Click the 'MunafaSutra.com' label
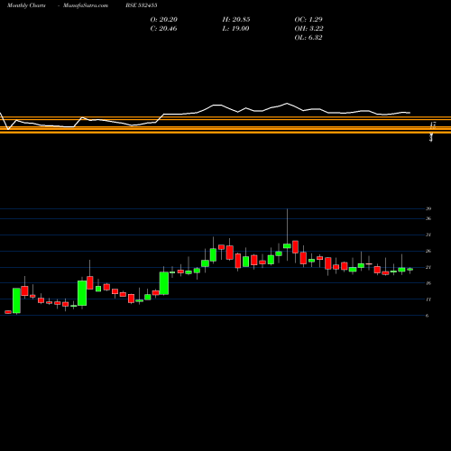The image size is (451, 451). [86, 5]
